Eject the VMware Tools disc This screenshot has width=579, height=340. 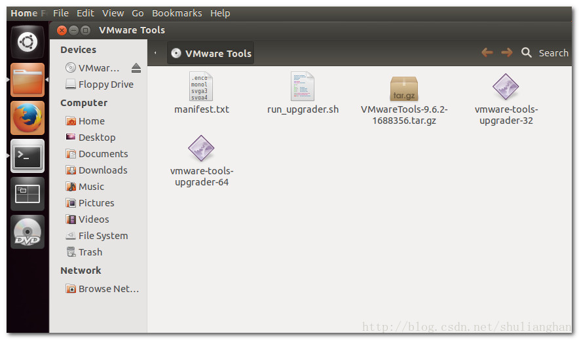click(136, 67)
